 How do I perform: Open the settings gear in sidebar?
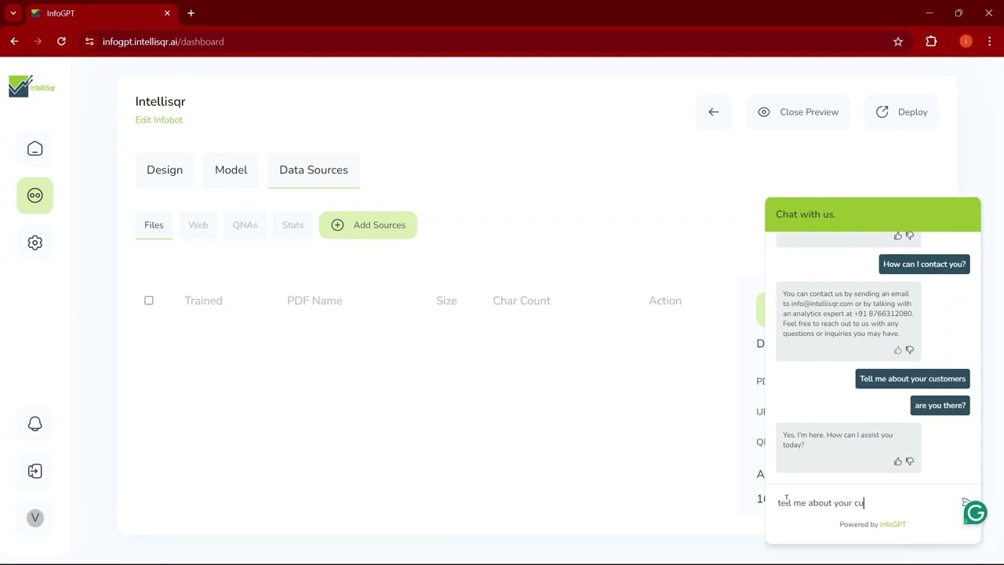(35, 242)
